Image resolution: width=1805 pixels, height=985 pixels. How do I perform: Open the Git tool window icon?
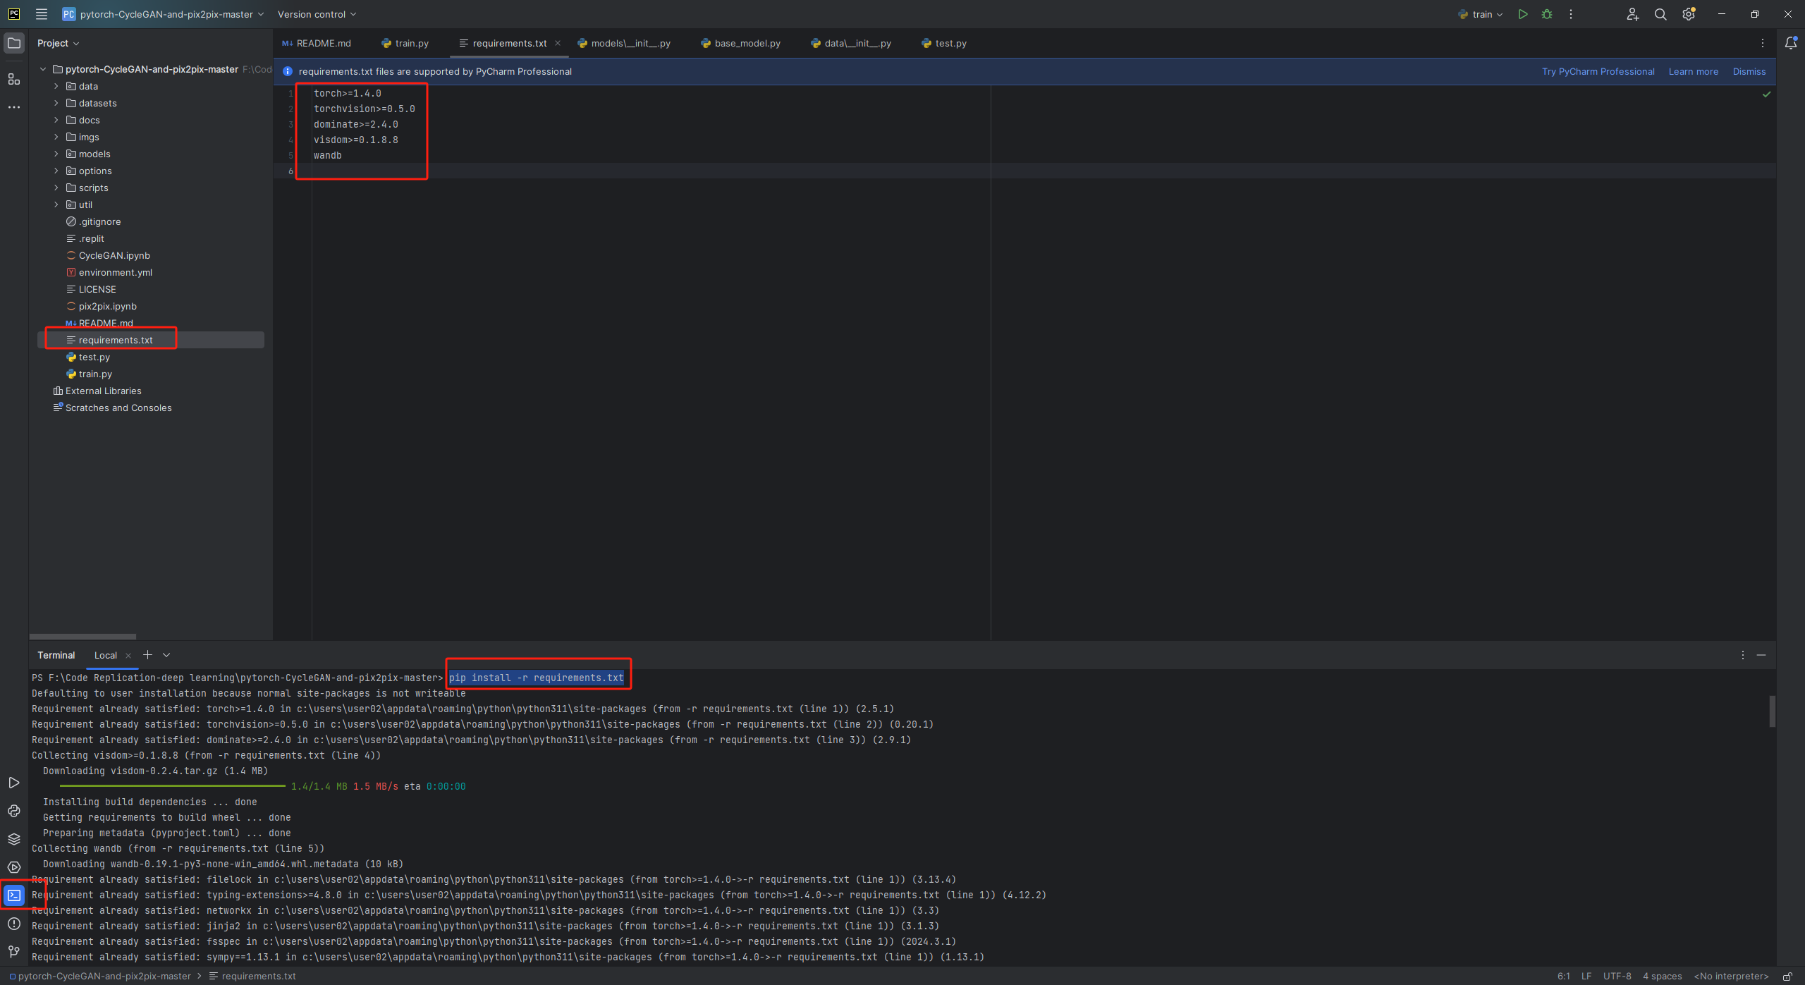pos(14,952)
